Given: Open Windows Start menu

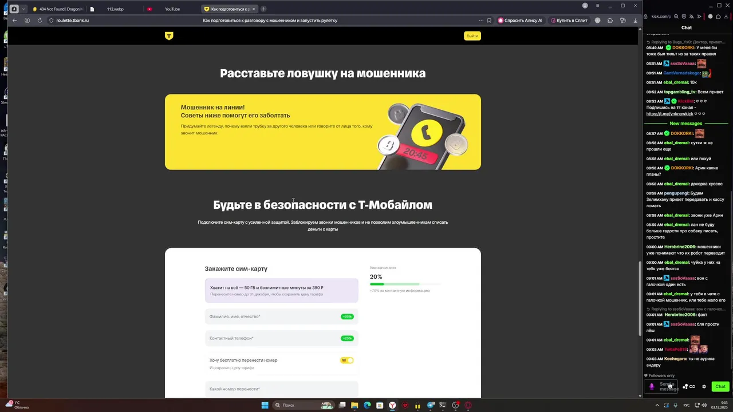Looking at the screenshot, I should [265, 405].
